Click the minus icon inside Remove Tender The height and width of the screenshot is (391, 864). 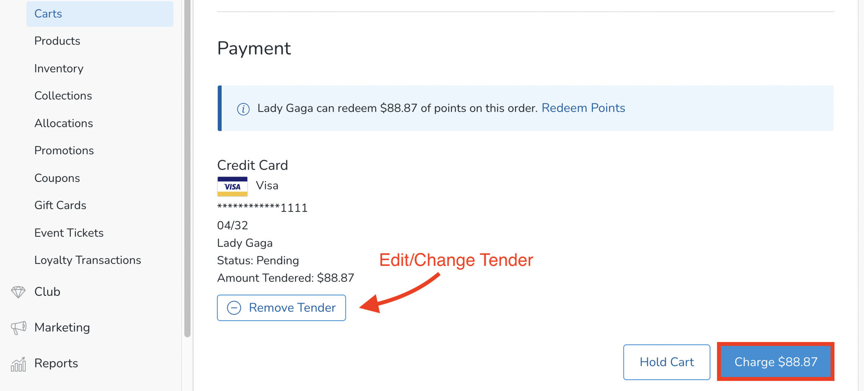[x=234, y=308]
